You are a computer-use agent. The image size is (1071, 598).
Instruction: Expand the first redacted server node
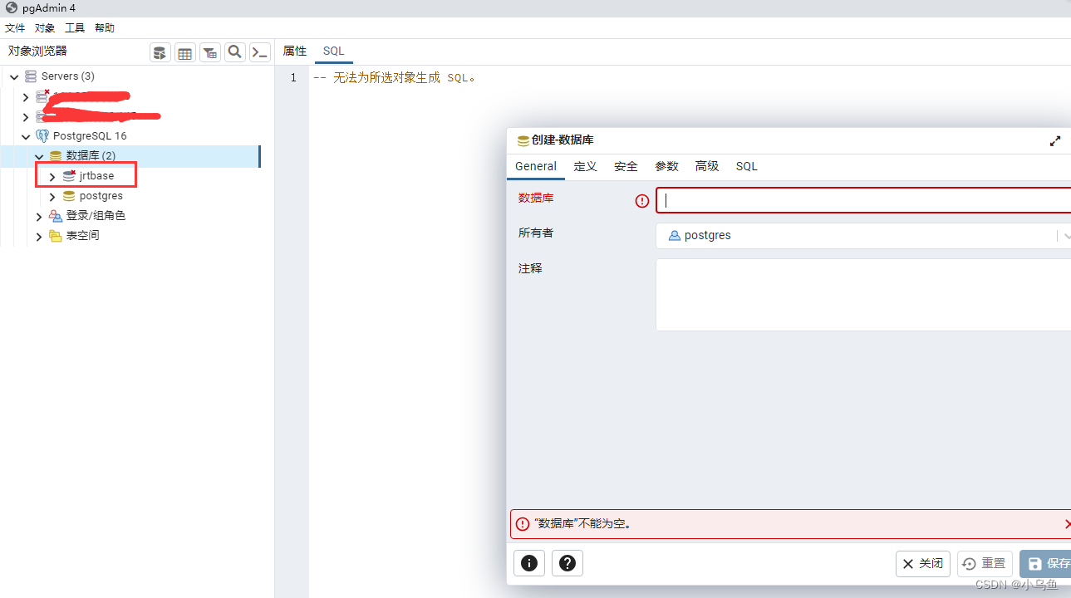26,97
